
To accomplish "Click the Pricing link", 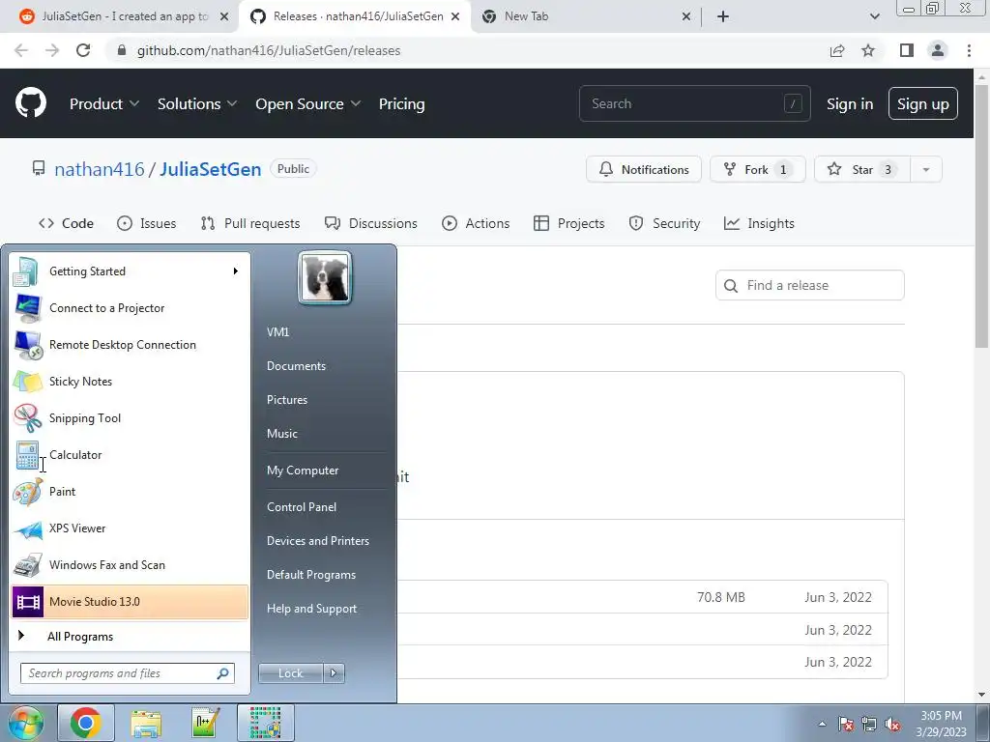I will [x=401, y=104].
